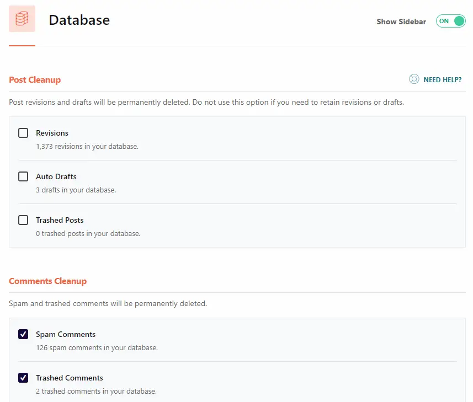Click the '0 trashed posts in your database' text
The height and width of the screenshot is (402, 473).
click(88, 234)
